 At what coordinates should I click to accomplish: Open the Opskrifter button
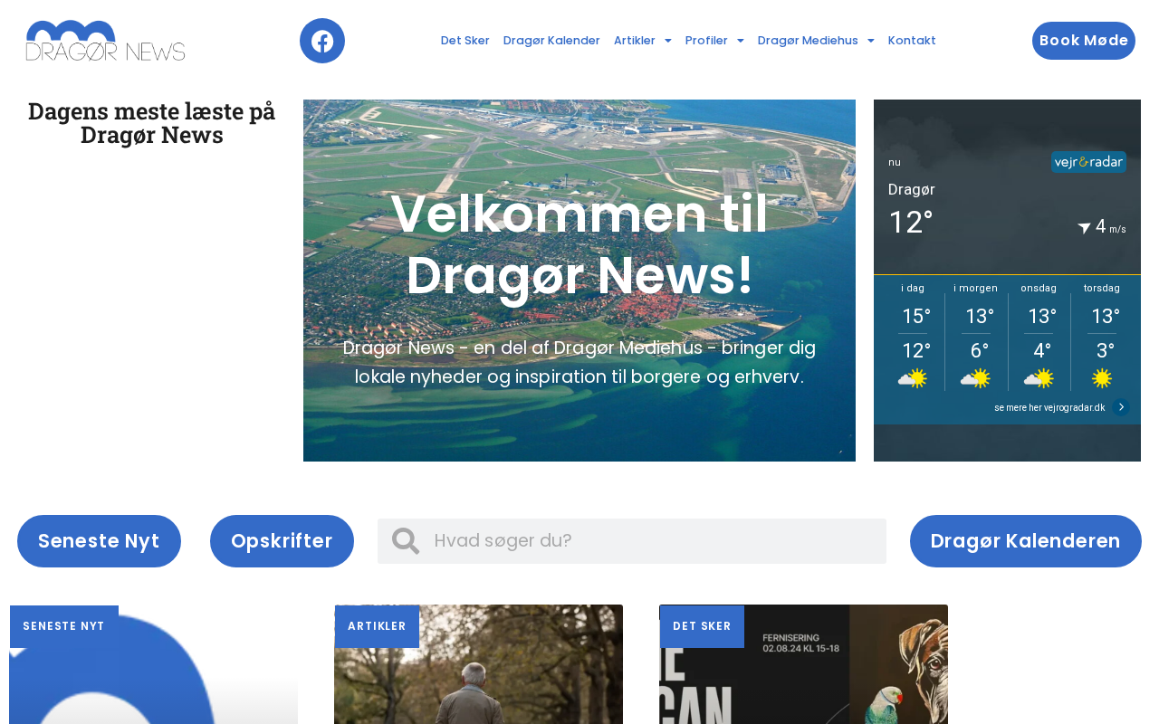click(x=282, y=541)
